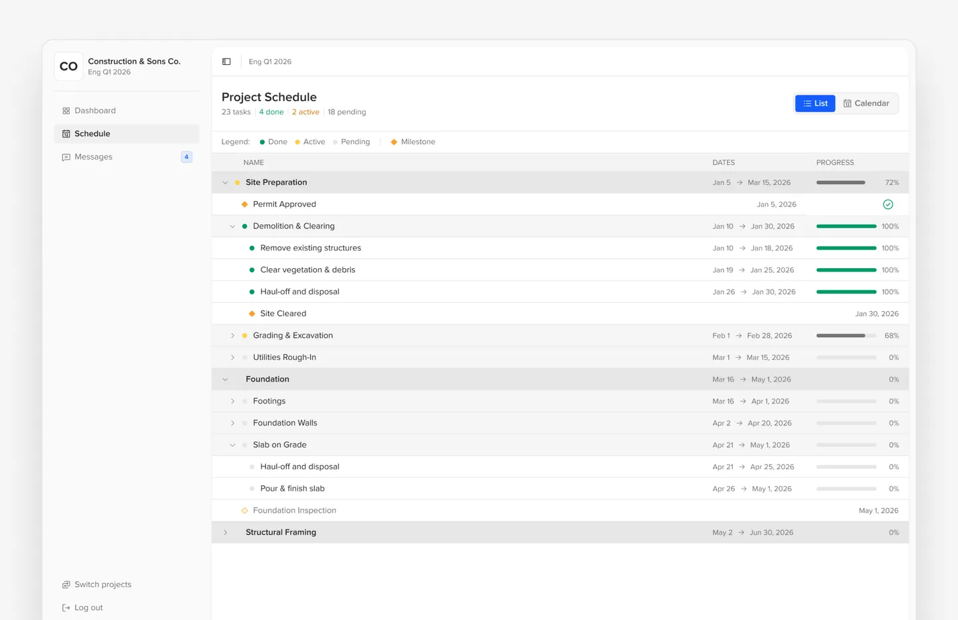
Task: Click the Dashboard grid icon
Action: click(x=66, y=111)
